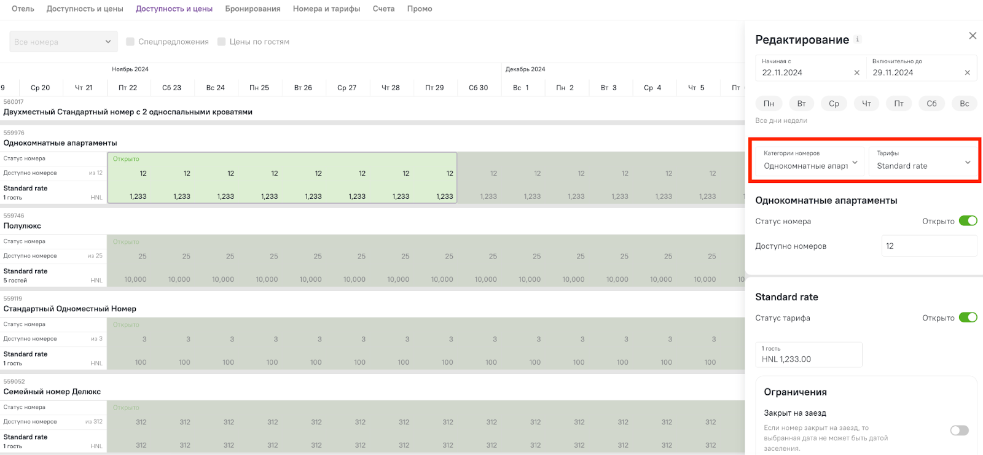Click the Вс 1 December column header
Screen dimensions: 983x455
[521, 88]
